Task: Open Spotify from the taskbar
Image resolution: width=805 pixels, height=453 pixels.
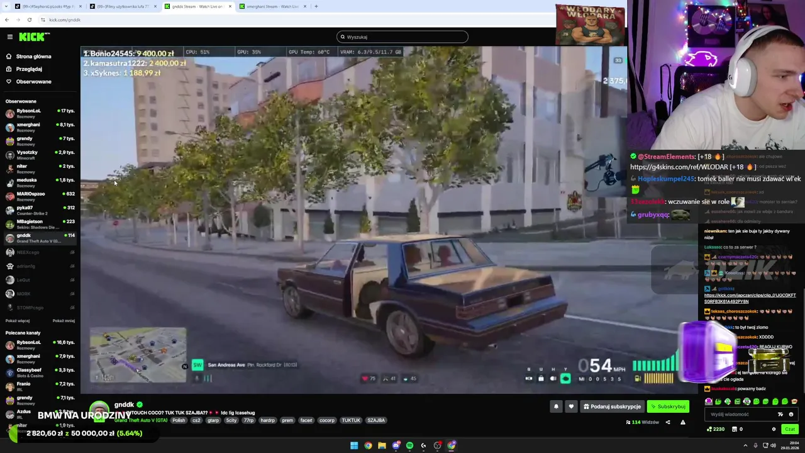Action: click(409, 445)
